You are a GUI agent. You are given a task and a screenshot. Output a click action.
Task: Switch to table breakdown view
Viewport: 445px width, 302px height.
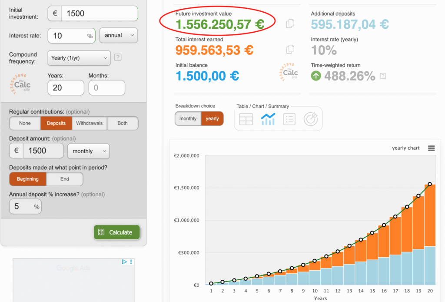tap(246, 119)
